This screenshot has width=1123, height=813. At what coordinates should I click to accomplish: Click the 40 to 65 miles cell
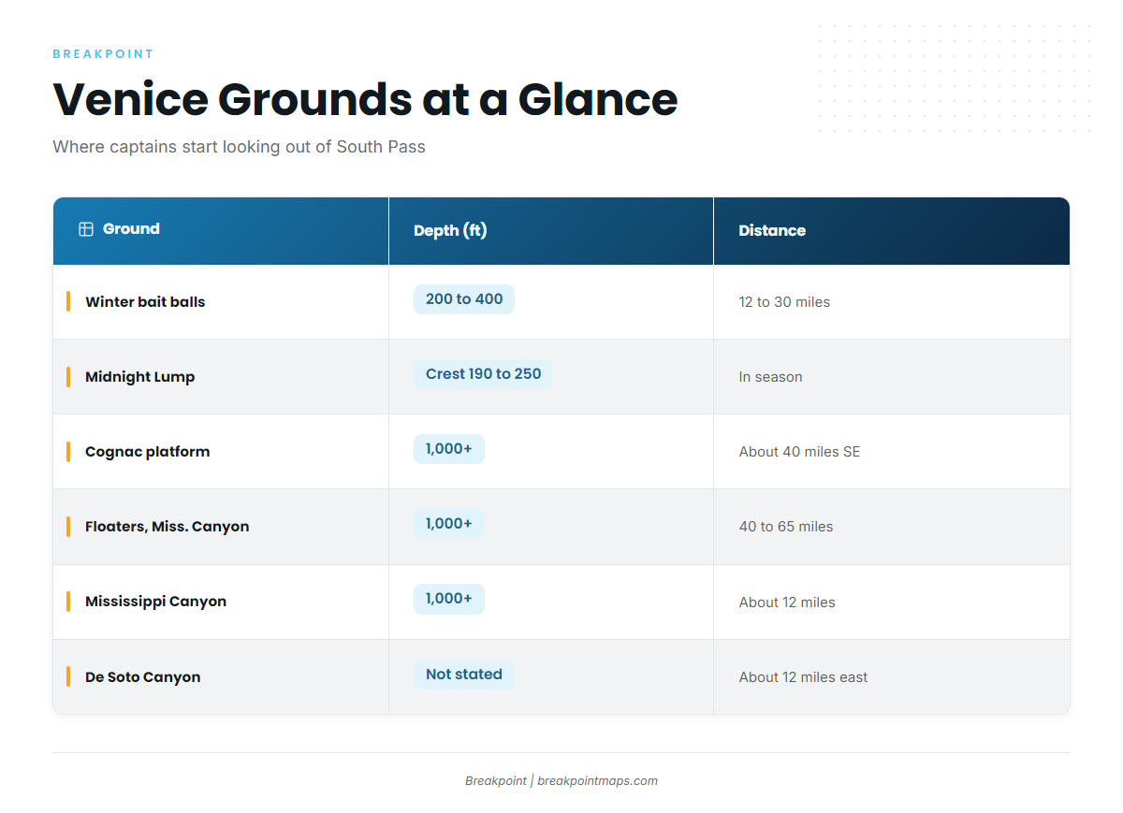click(786, 527)
